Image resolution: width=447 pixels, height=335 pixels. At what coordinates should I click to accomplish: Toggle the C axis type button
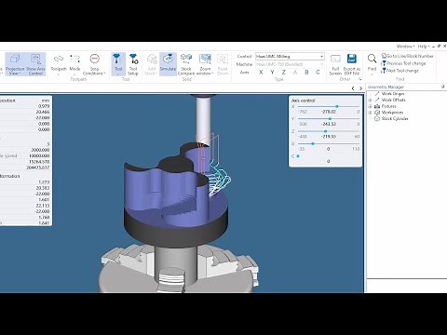(x=318, y=73)
